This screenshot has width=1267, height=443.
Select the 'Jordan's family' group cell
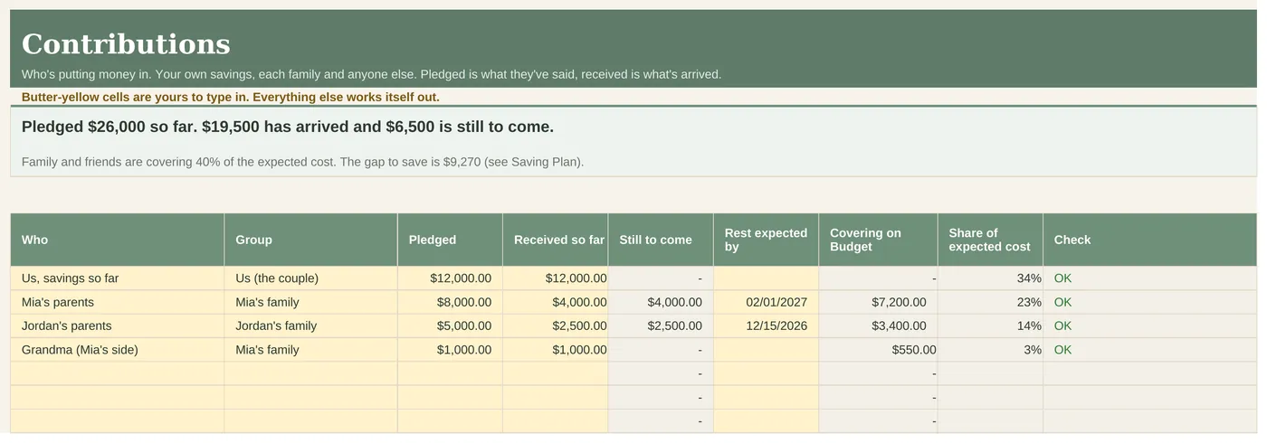[x=310, y=325]
